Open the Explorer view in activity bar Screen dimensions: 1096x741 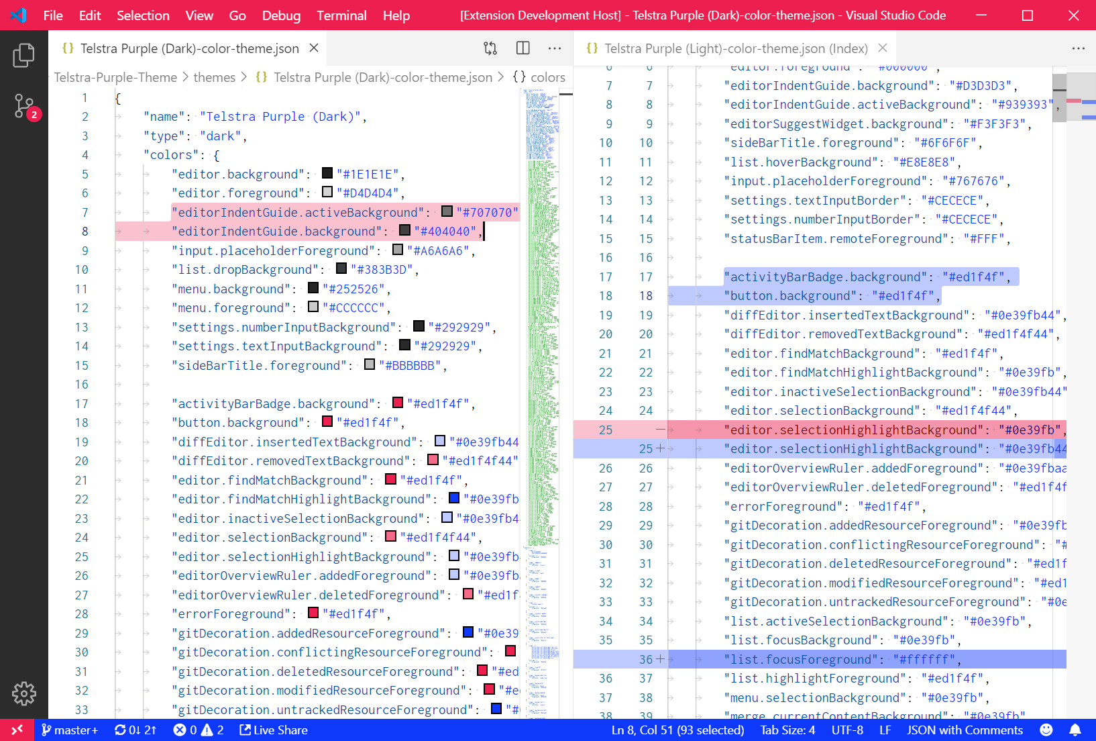pos(23,55)
